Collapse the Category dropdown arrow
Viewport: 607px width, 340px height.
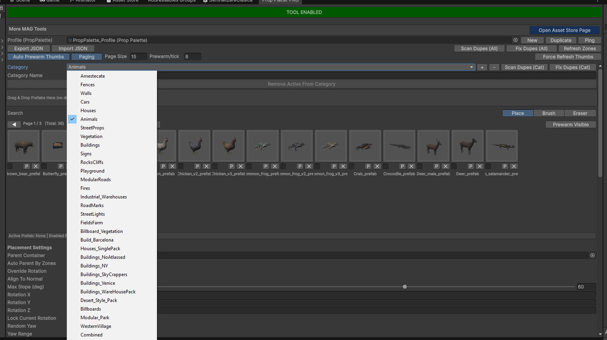click(471, 67)
